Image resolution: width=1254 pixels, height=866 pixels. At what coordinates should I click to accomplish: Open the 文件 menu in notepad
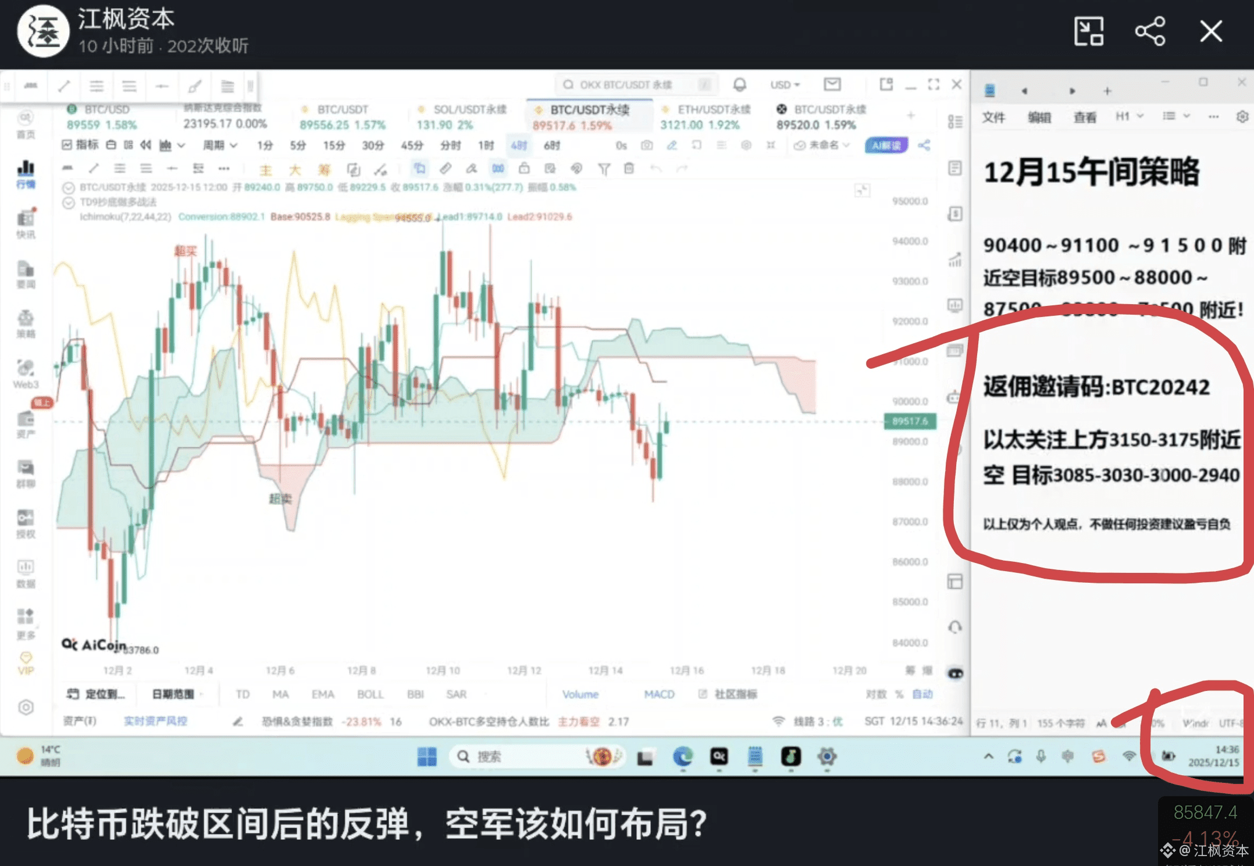pyautogui.click(x=993, y=117)
